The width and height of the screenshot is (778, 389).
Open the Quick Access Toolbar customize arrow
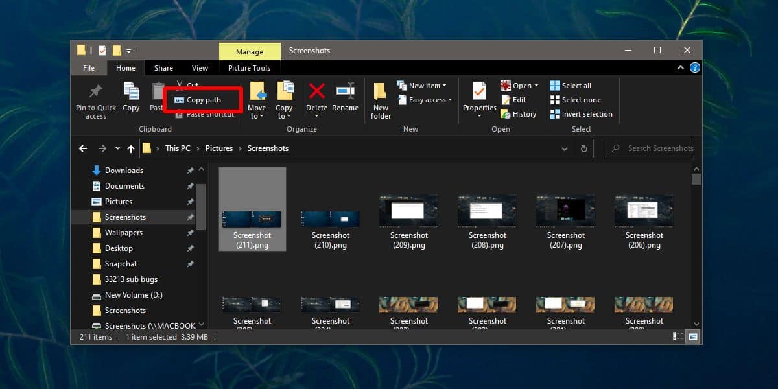pyautogui.click(x=129, y=51)
